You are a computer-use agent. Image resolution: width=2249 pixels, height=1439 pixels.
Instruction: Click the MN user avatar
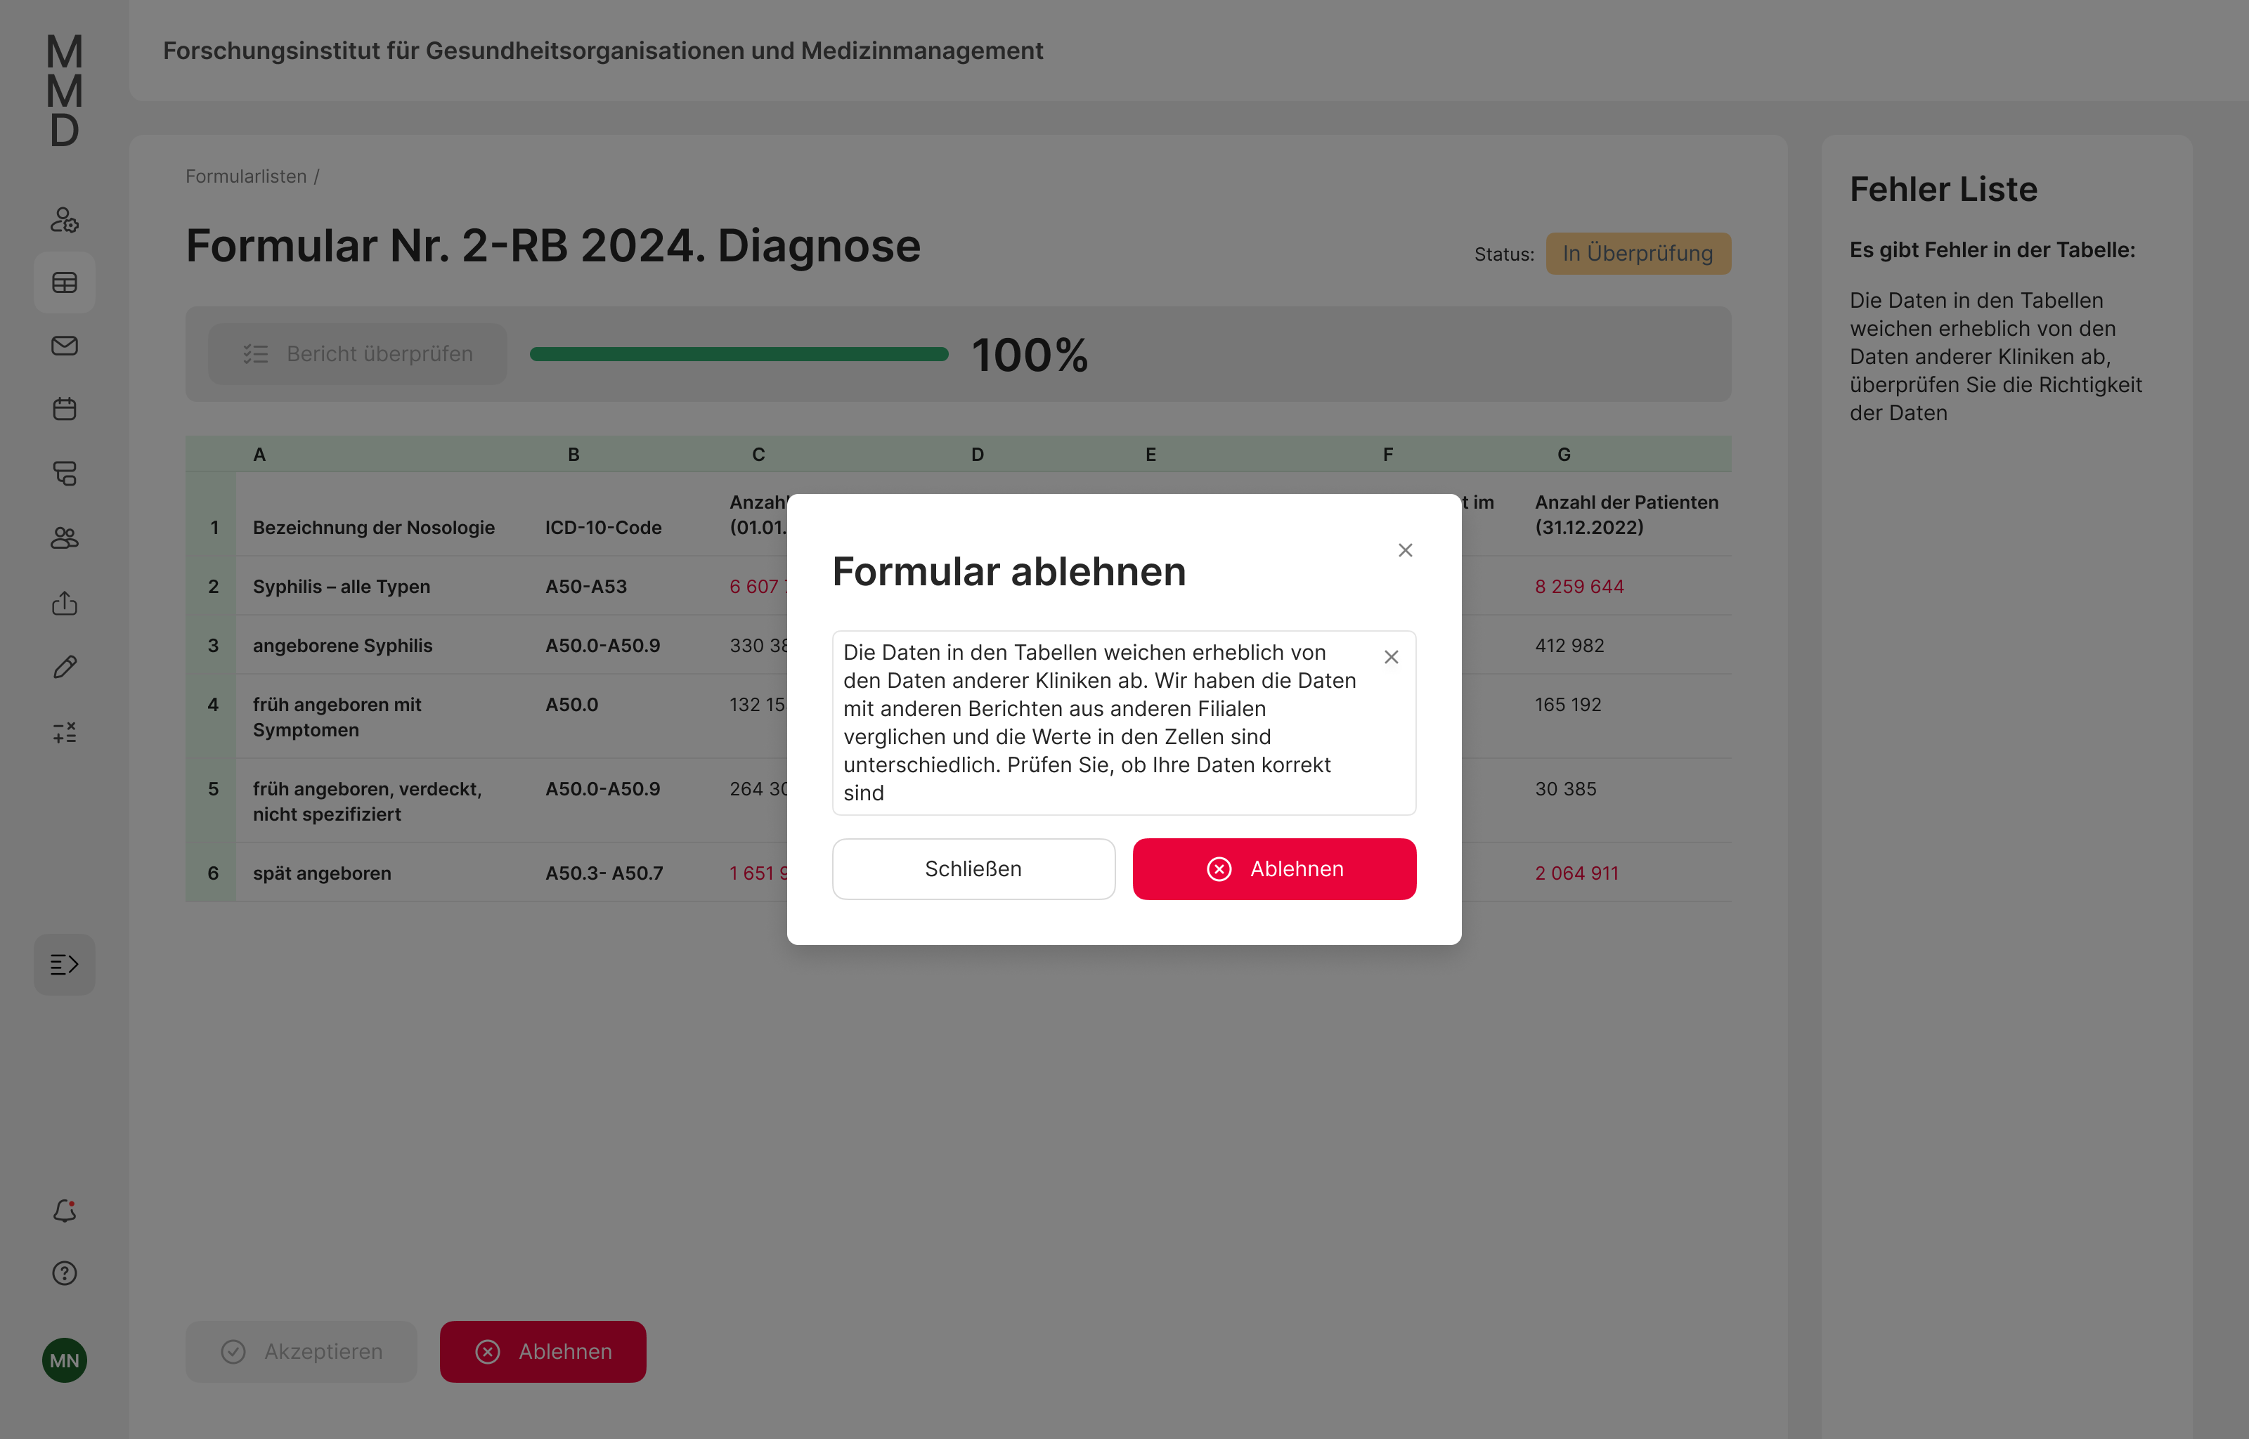click(65, 1360)
